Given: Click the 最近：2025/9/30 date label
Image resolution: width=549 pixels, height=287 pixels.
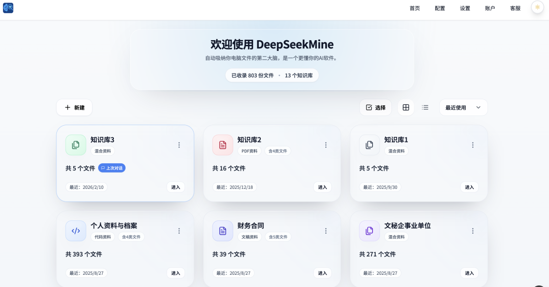Looking at the screenshot, I should [380, 187].
